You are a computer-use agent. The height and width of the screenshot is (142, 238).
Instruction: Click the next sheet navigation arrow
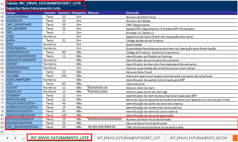15,138
